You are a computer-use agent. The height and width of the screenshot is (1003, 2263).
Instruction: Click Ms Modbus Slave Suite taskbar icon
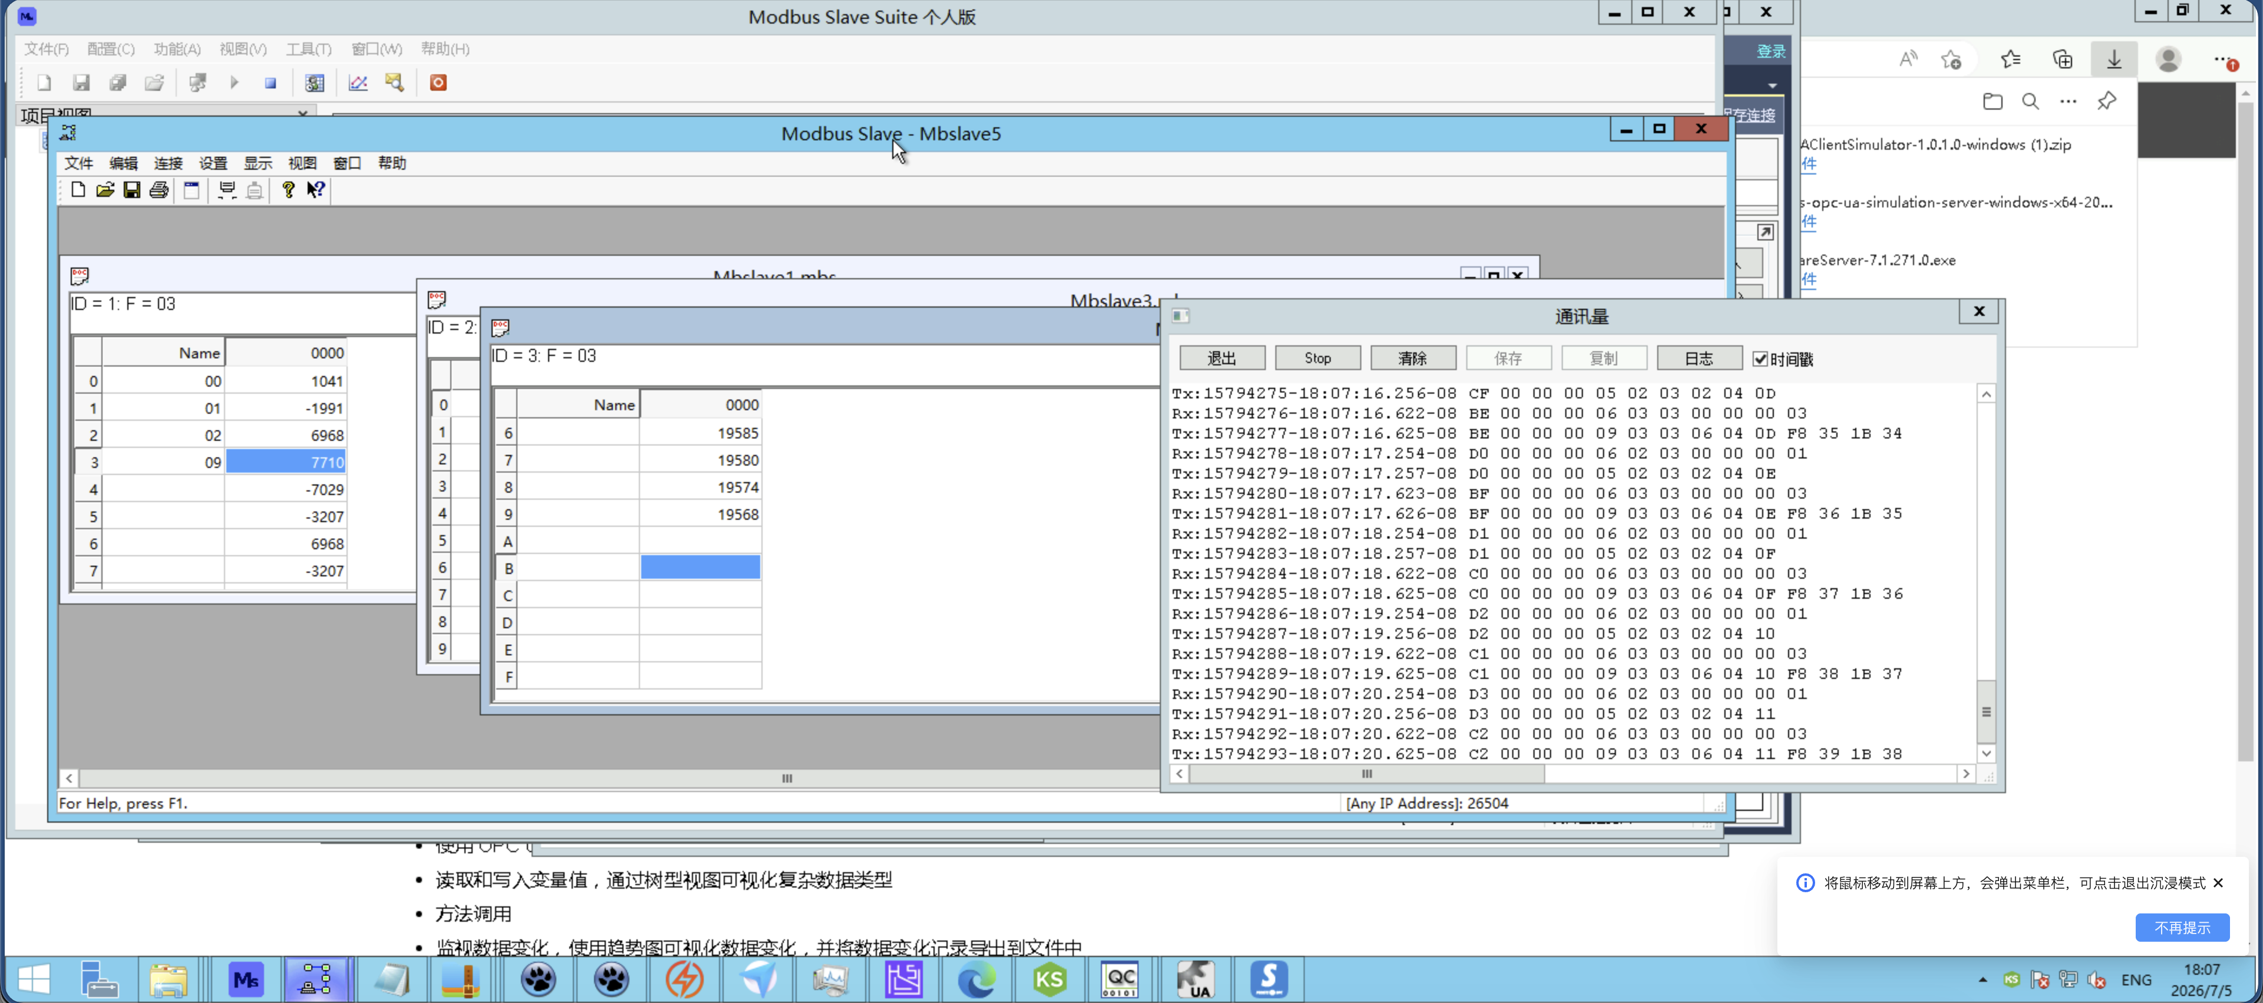[246, 978]
